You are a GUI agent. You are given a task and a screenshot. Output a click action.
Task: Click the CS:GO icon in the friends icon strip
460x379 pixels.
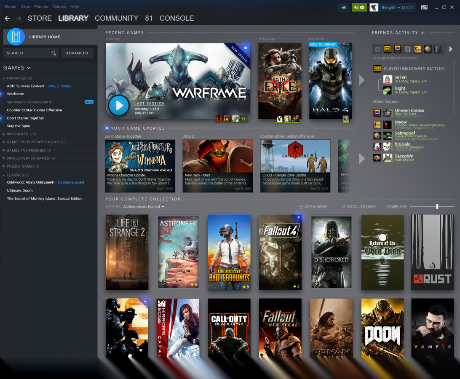click(418, 49)
